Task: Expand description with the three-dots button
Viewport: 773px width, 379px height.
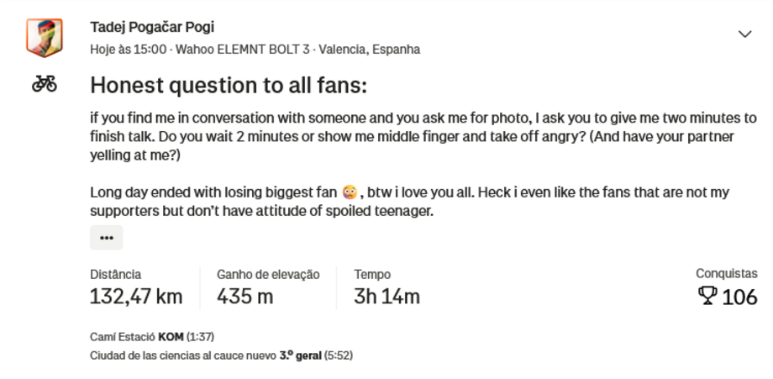Action: [x=106, y=238]
